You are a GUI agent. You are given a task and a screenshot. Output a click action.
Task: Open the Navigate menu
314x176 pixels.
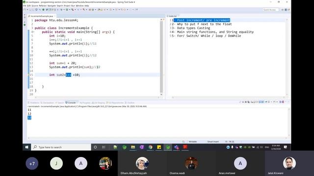point(52,6)
